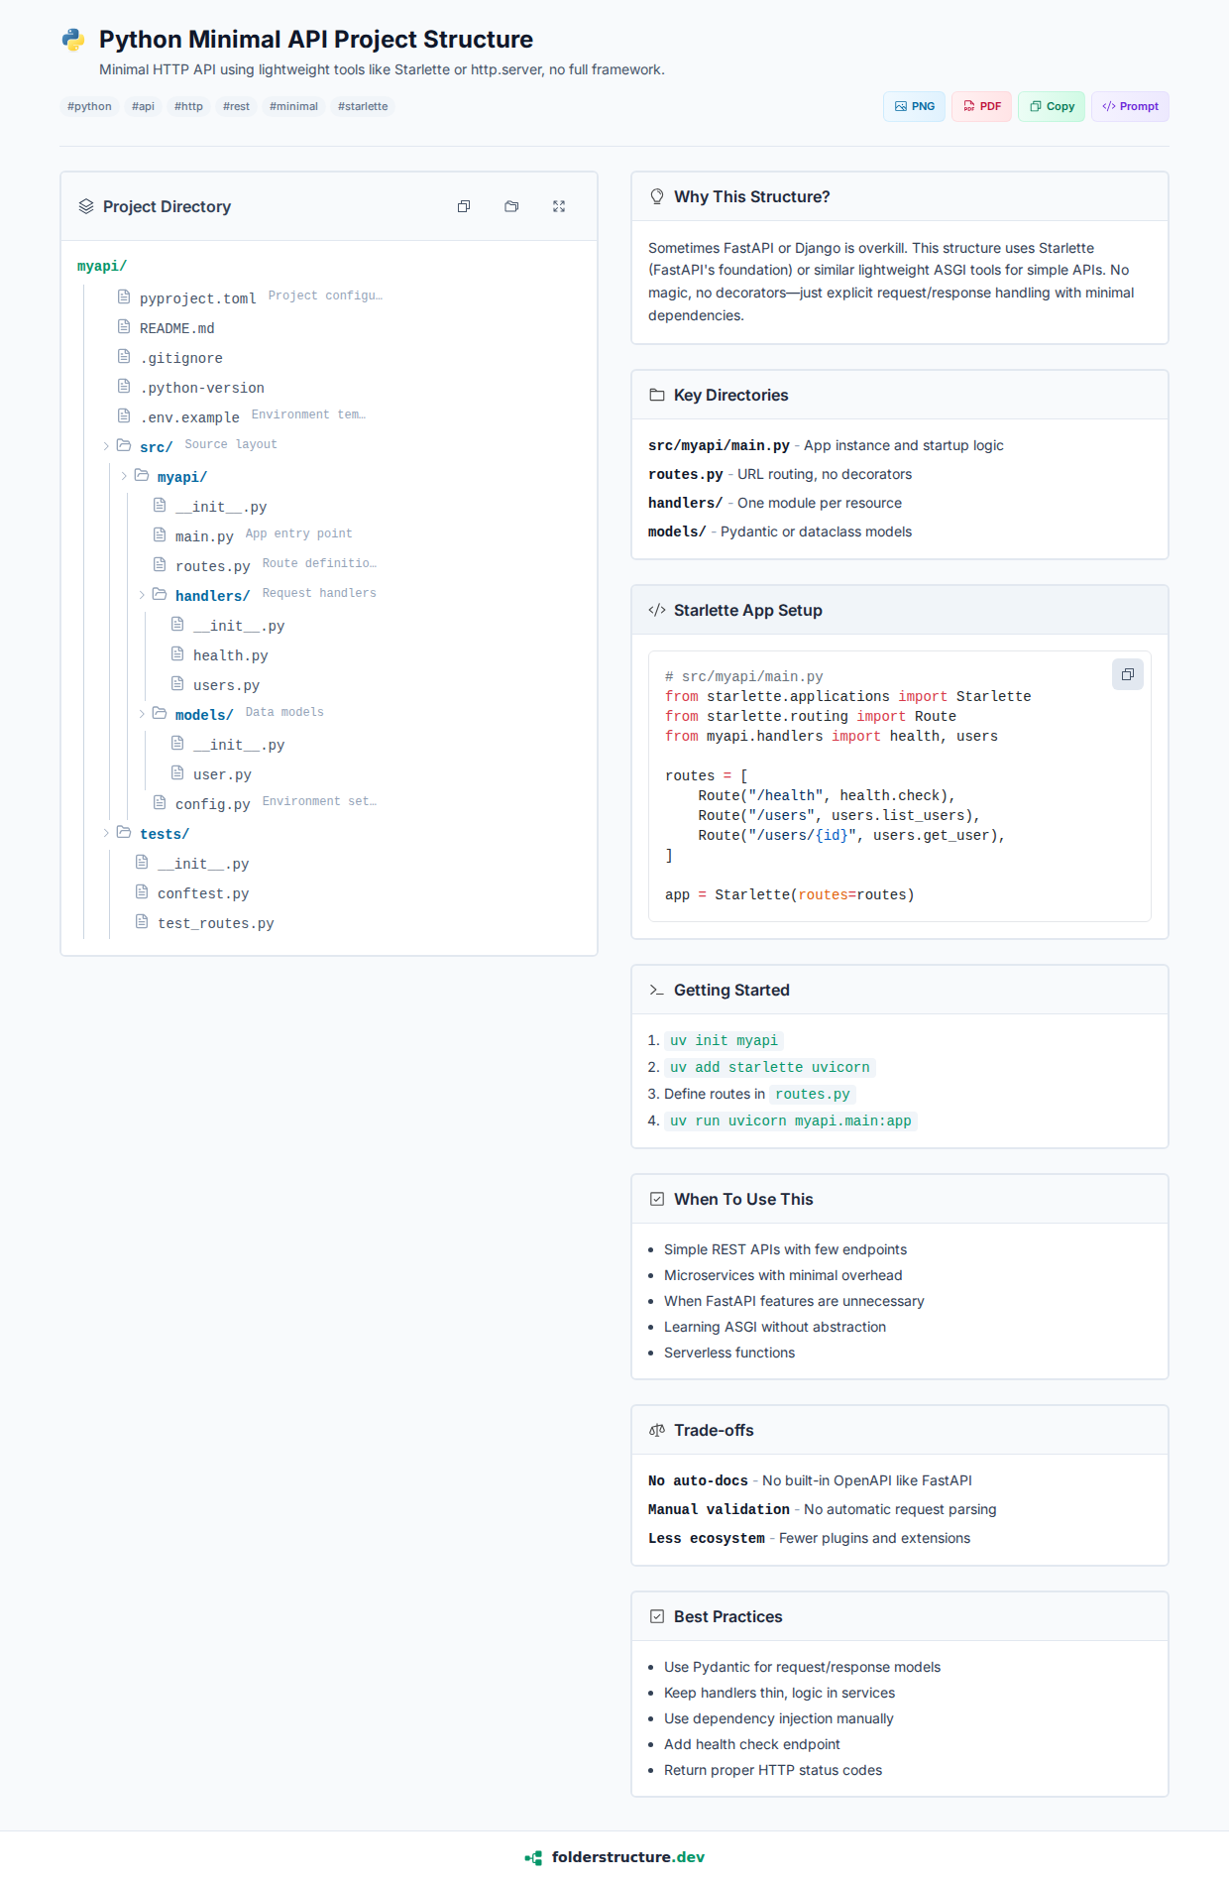This screenshot has width=1229, height=1884.
Task: Download the structure as PDF
Action: (x=981, y=107)
